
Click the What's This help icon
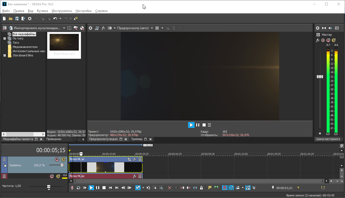click(76, 19)
